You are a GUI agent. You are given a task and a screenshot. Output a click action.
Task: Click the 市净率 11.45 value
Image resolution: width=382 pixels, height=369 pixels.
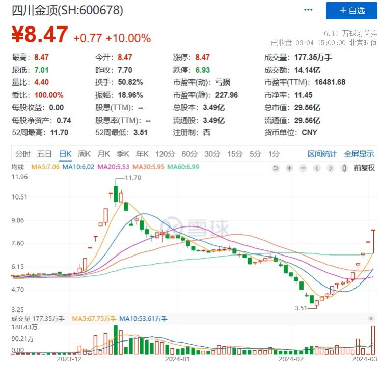(x=304, y=95)
